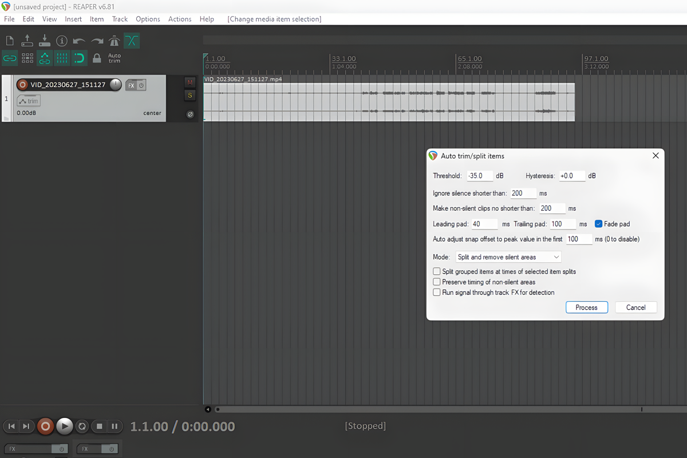
Task: Open the Actions menu
Action: click(180, 19)
